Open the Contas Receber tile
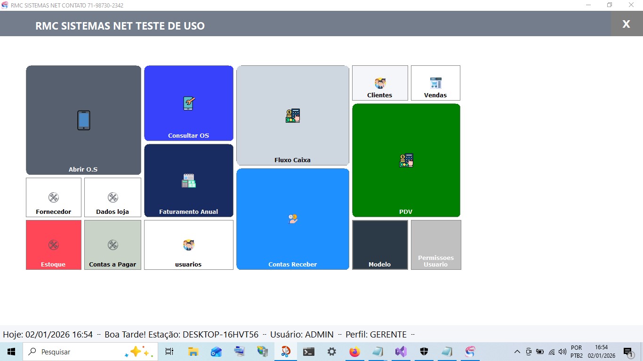643x361 pixels. point(292,219)
